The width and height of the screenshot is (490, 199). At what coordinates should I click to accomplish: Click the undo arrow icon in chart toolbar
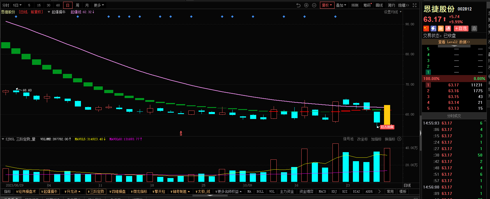pyautogui.click(x=298, y=5)
